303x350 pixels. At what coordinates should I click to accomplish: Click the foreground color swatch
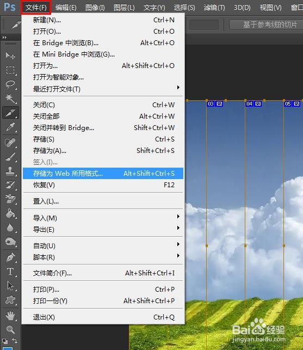click(8, 348)
